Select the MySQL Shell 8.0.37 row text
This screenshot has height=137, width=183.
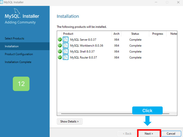82,51
